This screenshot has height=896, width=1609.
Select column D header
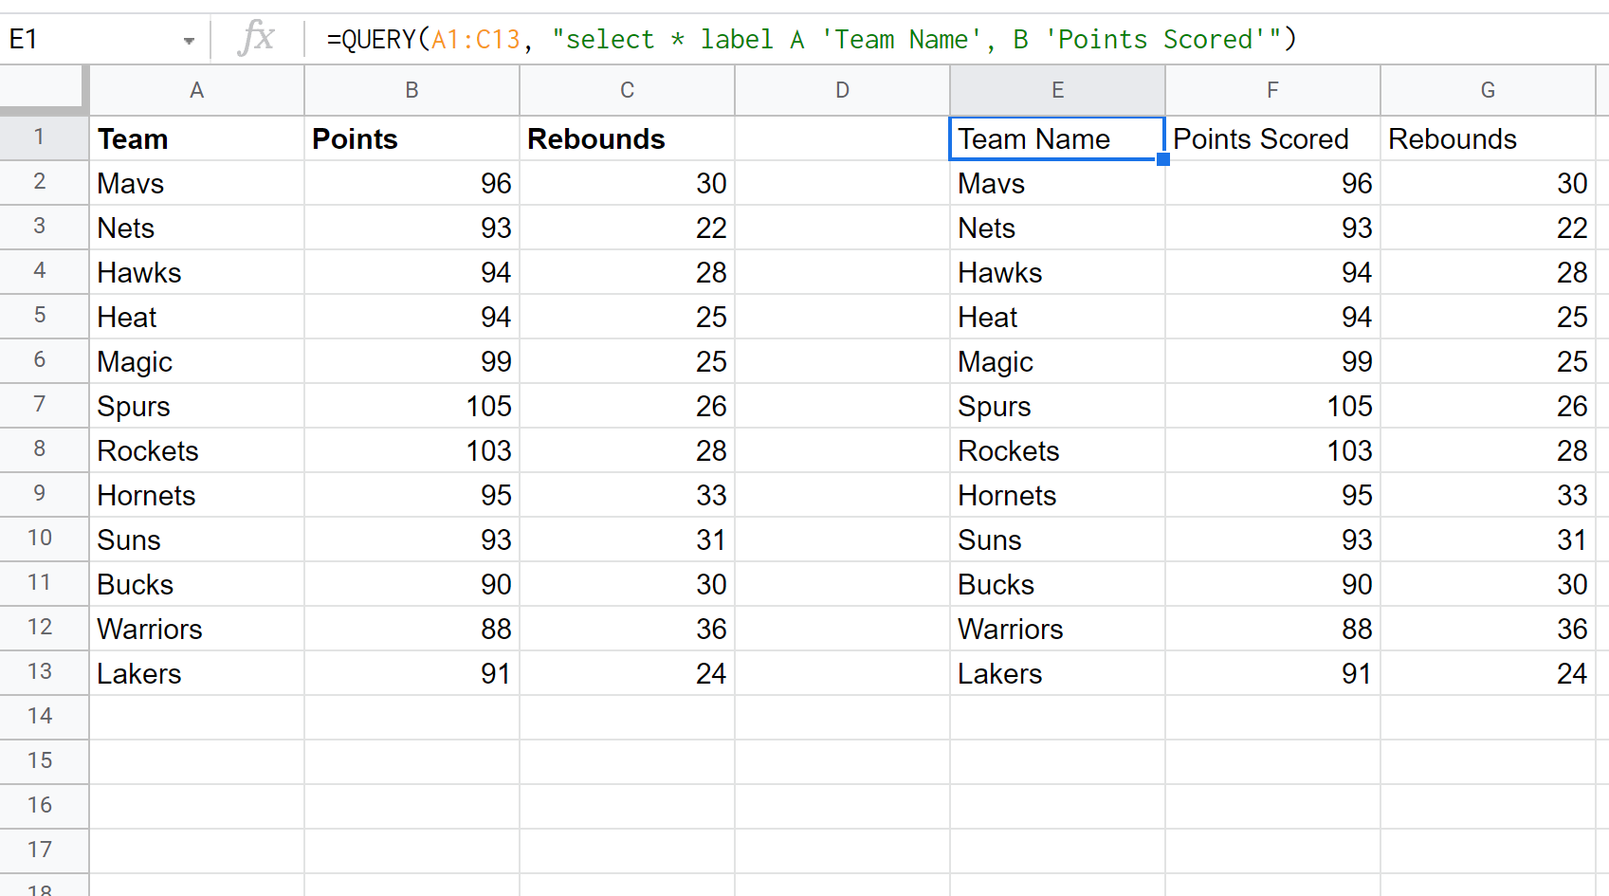pos(842,90)
